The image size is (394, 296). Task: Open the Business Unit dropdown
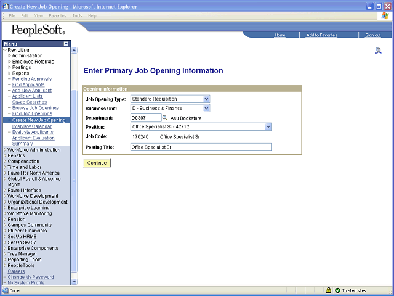tap(206, 109)
